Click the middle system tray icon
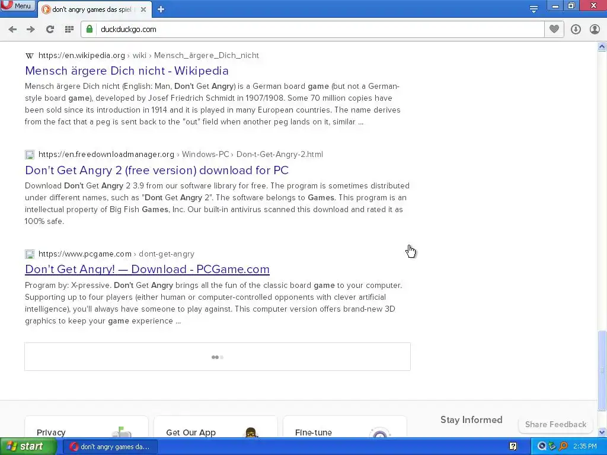Viewport: 607px width, 455px height. pyautogui.click(x=552, y=447)
